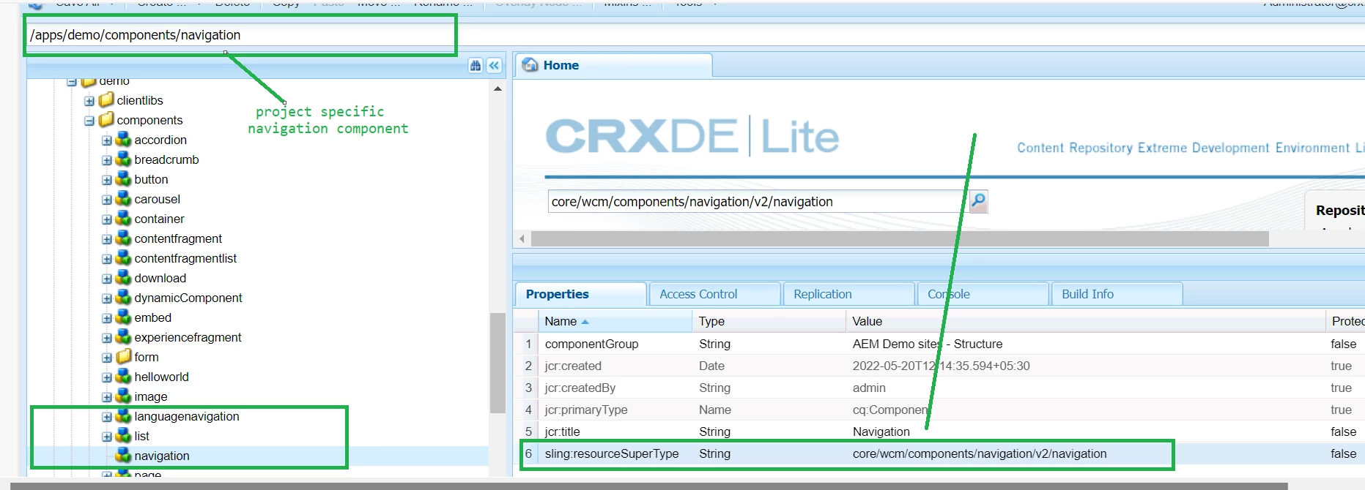1365x490 pixels.
Task: Click the home scrollbar left arrow
Action: point(522,239)
